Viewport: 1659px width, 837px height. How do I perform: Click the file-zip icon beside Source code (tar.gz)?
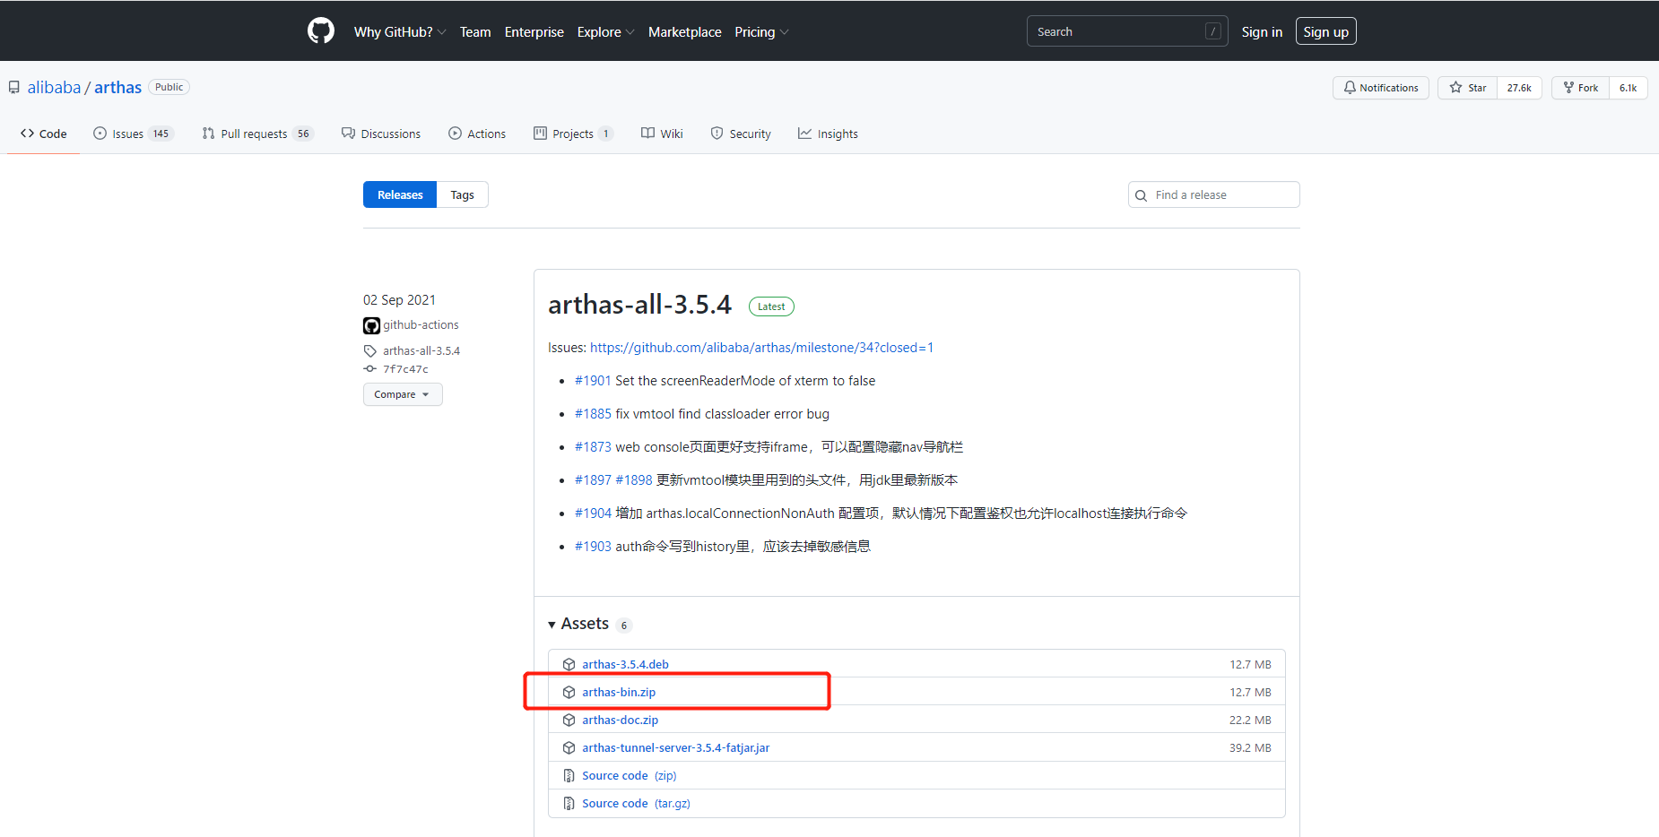click(x=569, y=803)
